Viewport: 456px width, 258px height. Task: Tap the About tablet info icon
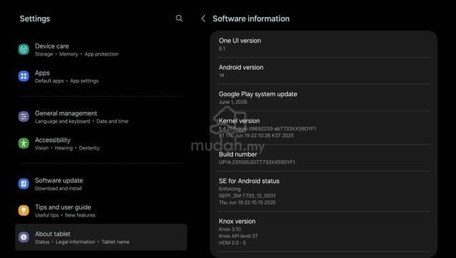[x=24, y=237]
